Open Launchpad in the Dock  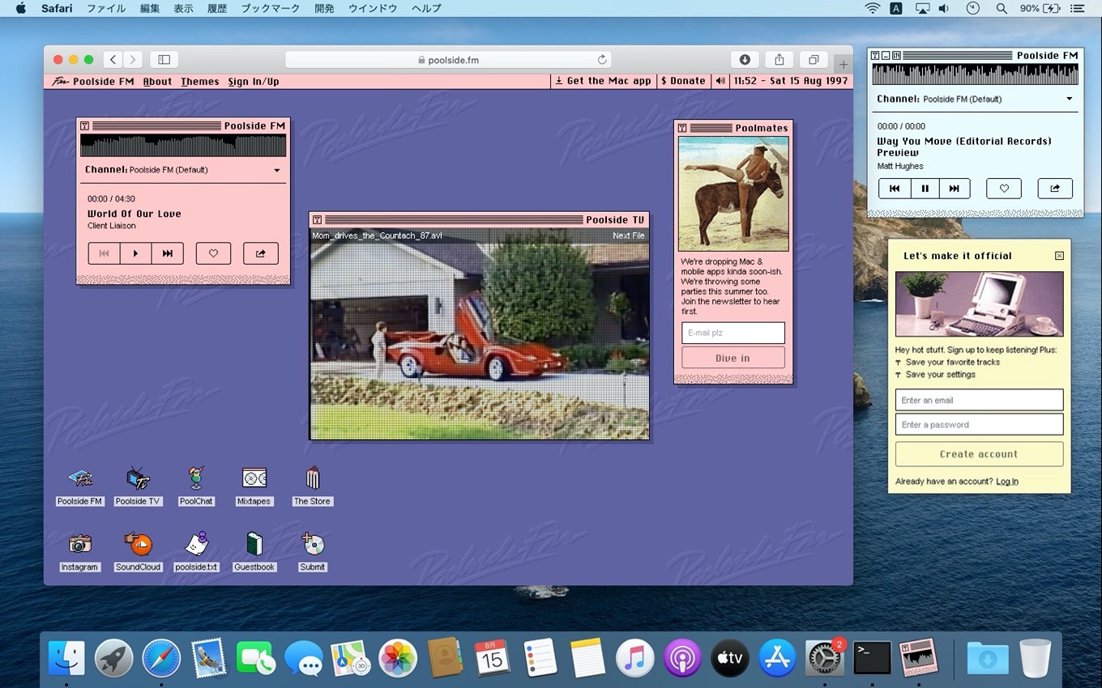(114, 658)
